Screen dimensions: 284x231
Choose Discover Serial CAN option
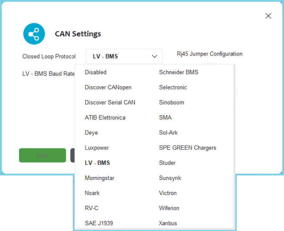(x=110, y=102)
